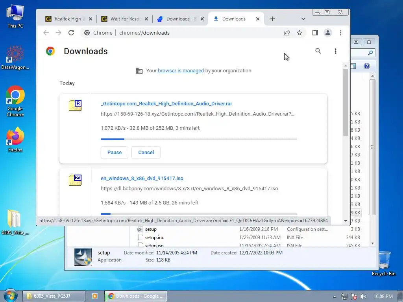Click the Realtek download progress bar
The height and width of the screenshot is (302, 403).
199,139
